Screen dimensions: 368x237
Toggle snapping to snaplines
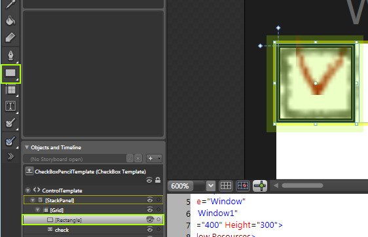[x=260, y=186]
